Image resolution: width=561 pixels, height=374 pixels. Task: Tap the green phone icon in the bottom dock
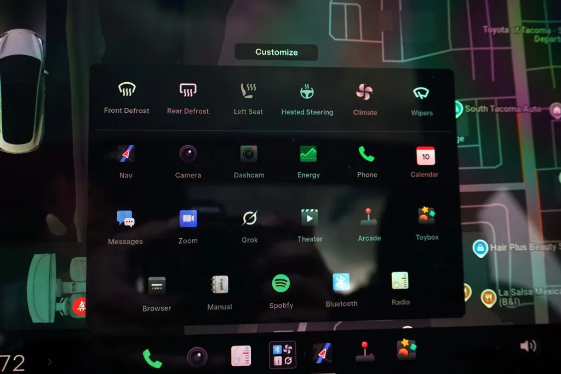(x=152, y=358)
